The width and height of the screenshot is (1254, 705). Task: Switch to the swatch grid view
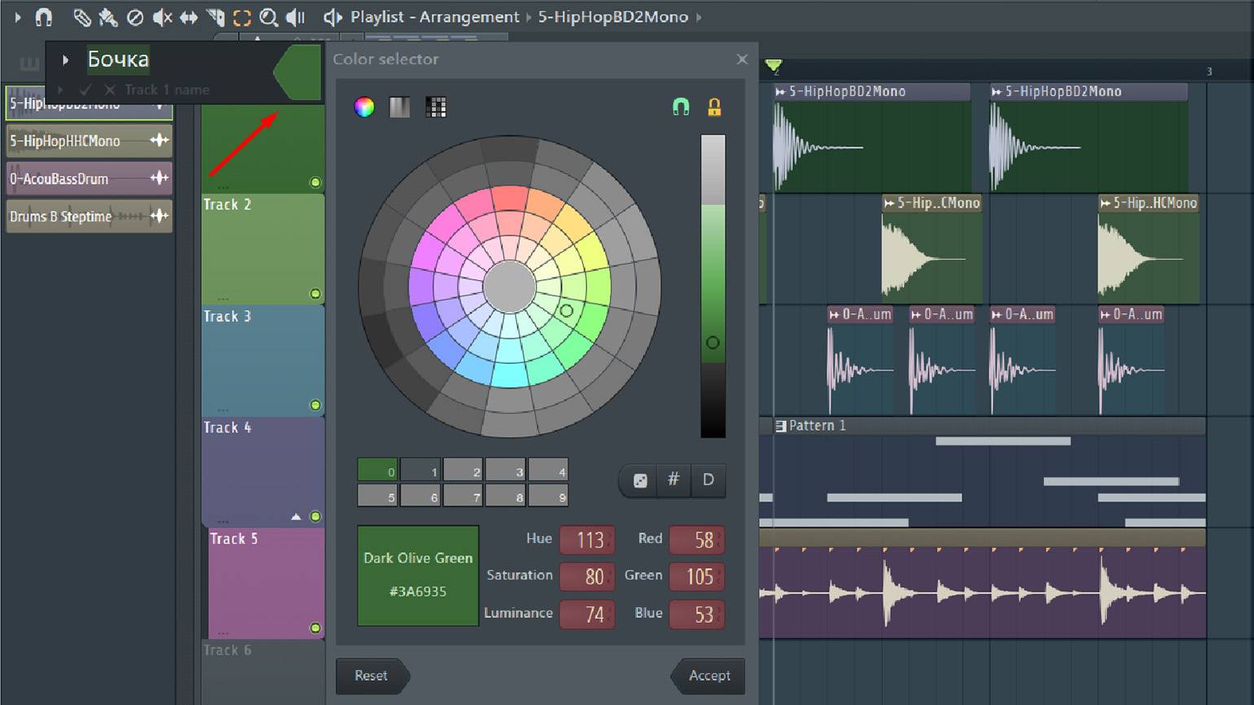click(x=436, y=107)
